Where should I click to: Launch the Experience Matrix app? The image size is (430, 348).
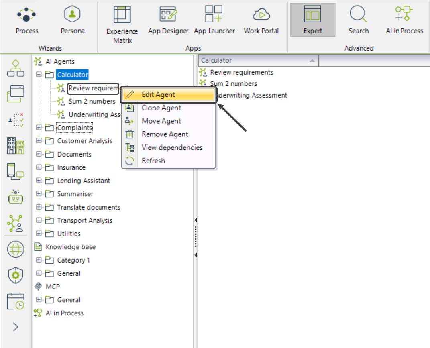point(122,24)
